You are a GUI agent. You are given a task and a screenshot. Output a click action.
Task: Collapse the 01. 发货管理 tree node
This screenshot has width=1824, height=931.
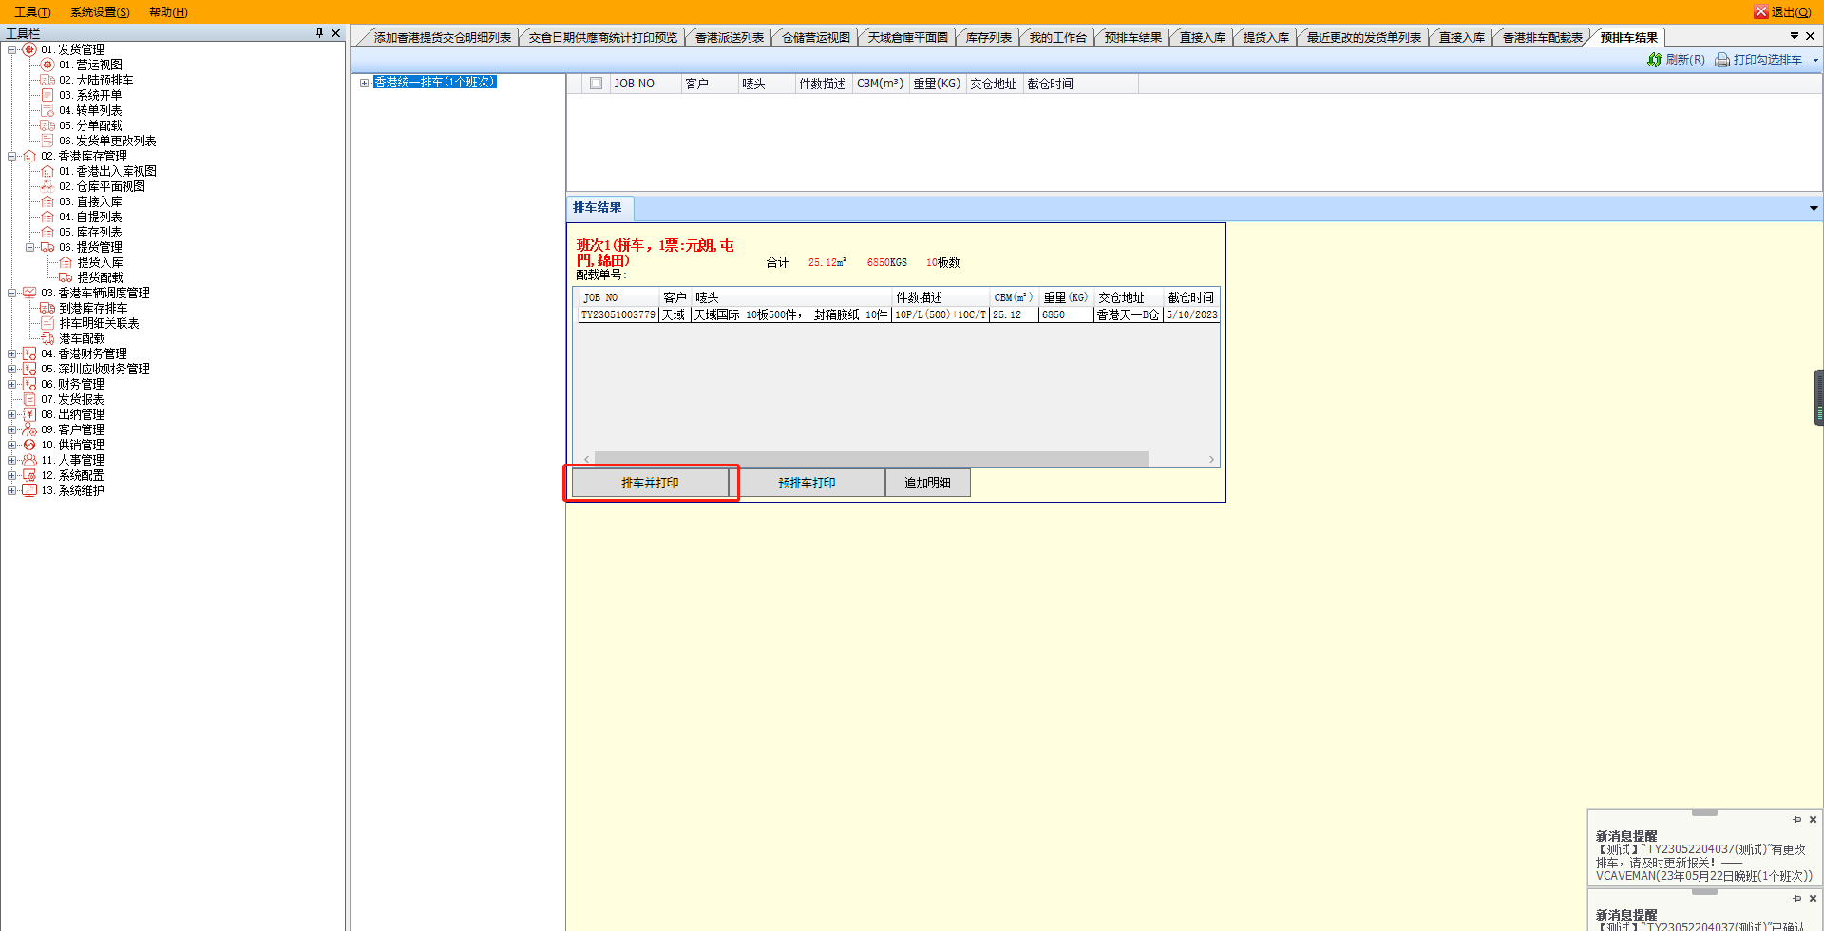coord(11,49)
